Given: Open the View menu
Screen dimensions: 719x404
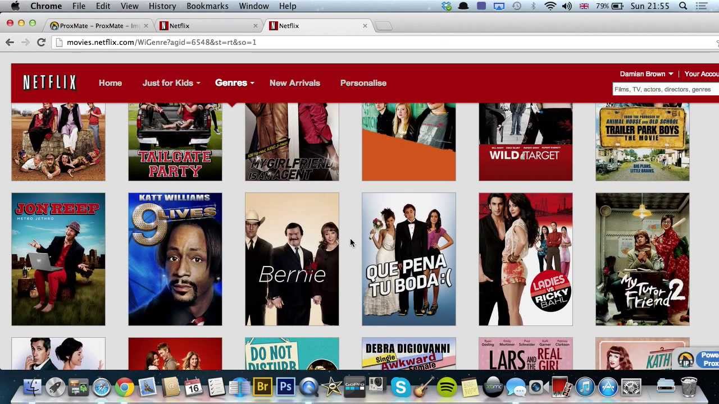Looking at the screenshot, I should tap(129, 6).
